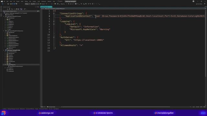Click the "Information" value text

coord(92,27)
